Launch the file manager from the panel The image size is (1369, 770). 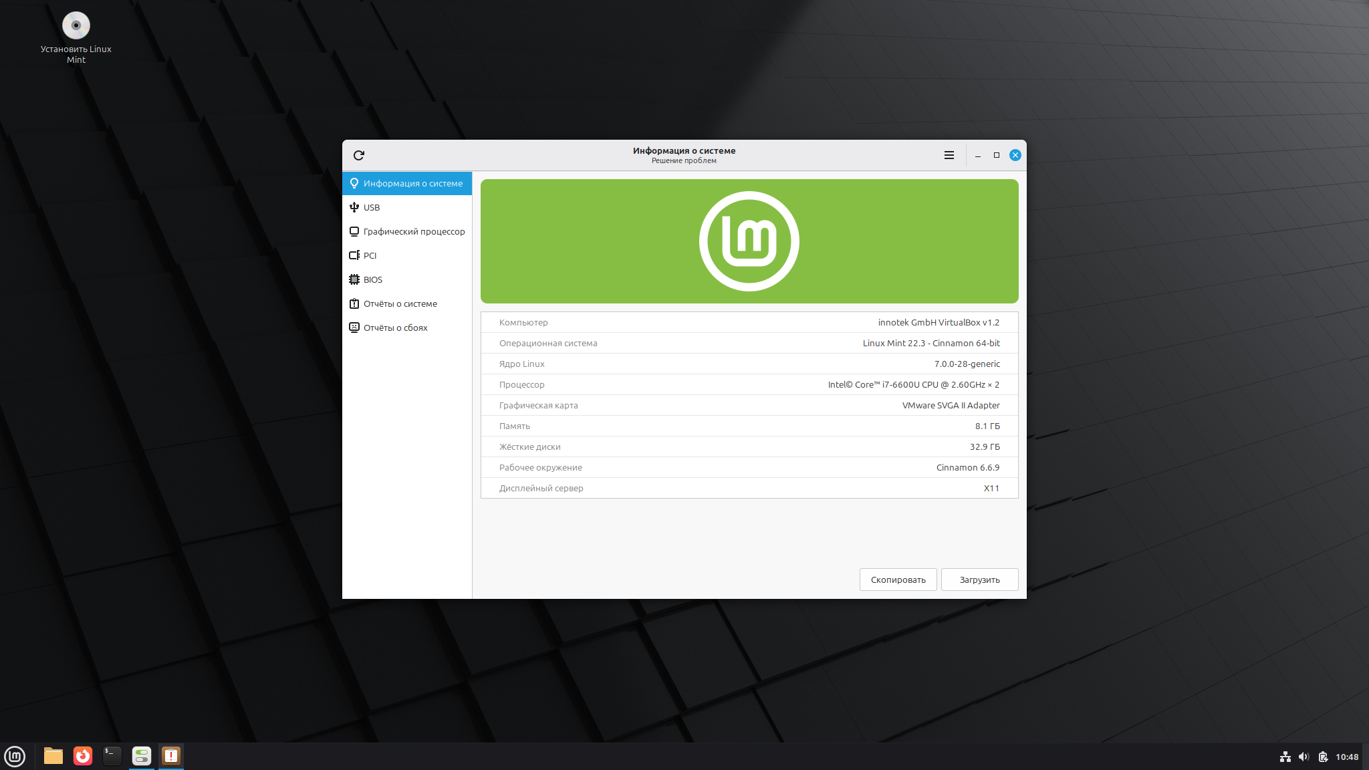pos(53,756)
